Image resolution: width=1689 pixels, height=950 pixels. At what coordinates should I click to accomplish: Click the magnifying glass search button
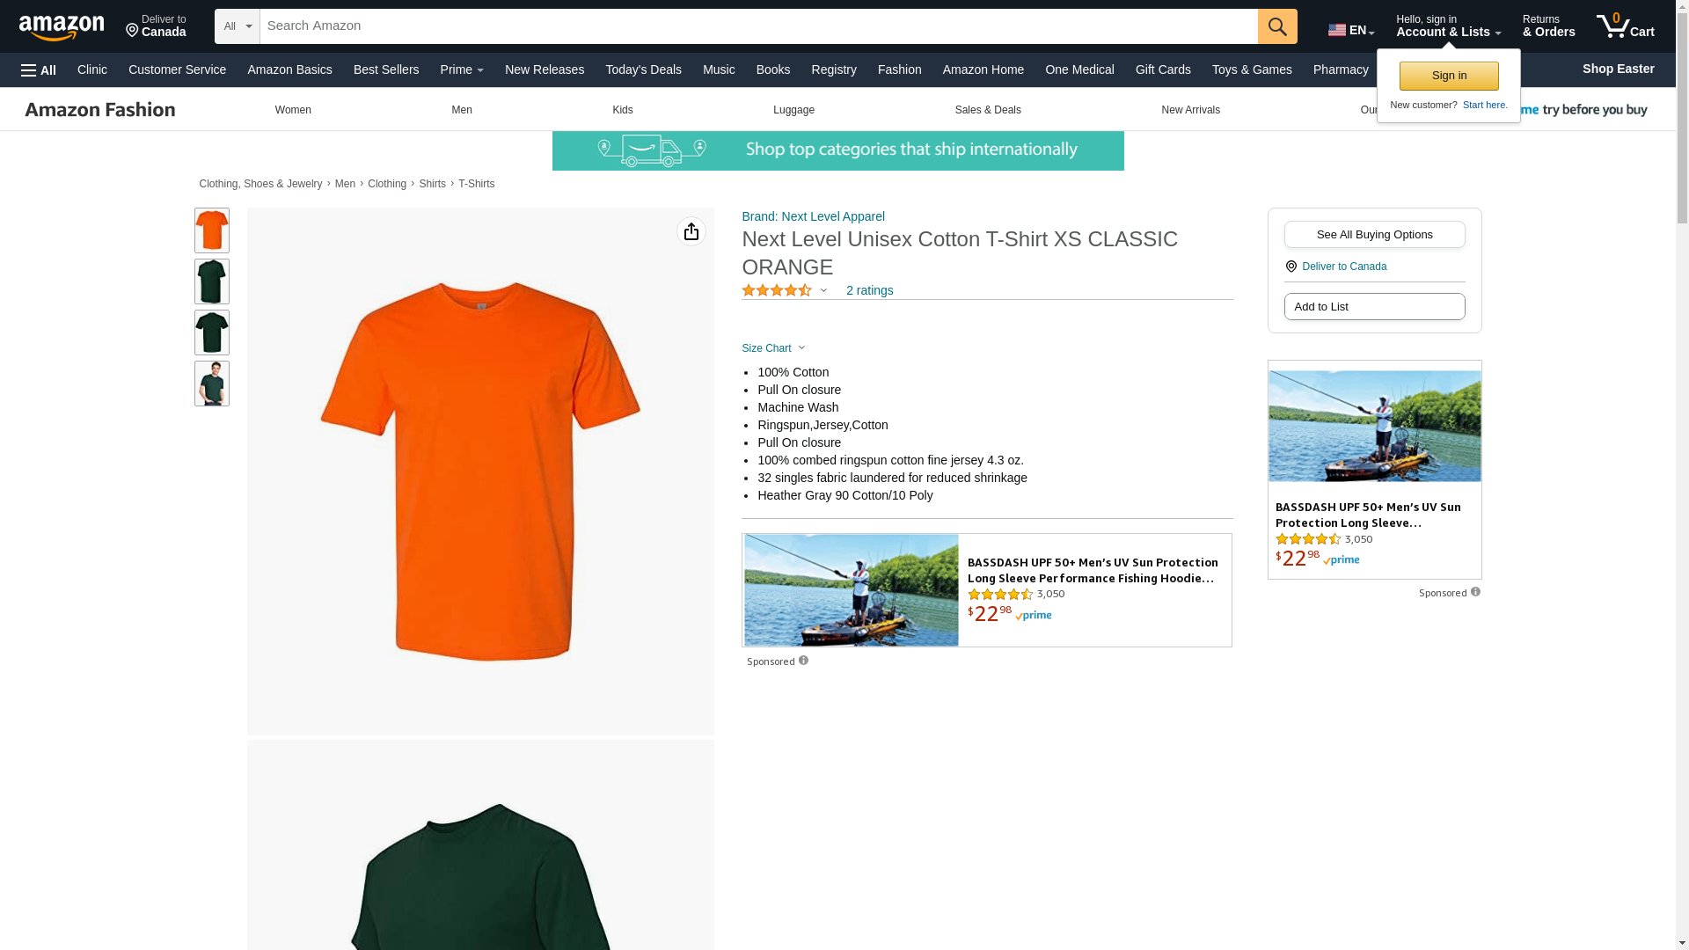pos(1276,26)
